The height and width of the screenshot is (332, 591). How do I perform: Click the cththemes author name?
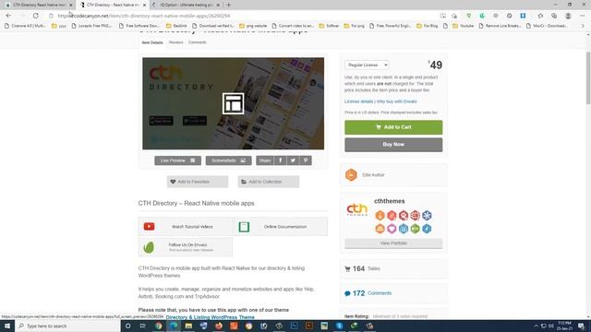click(x=390, y=201)
